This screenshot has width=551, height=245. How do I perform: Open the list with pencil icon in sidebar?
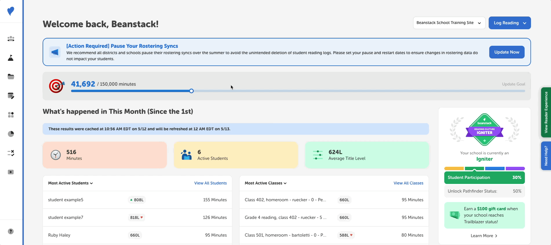[x=11, y=96]
